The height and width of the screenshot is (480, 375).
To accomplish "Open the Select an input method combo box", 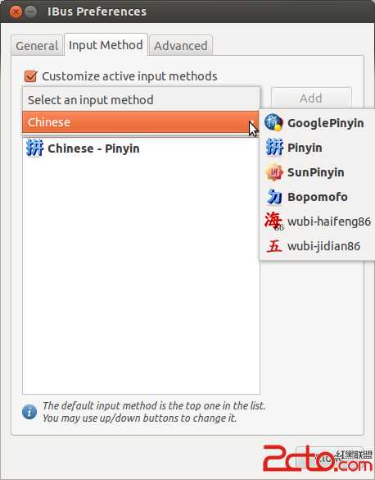I will click(142, 100).
